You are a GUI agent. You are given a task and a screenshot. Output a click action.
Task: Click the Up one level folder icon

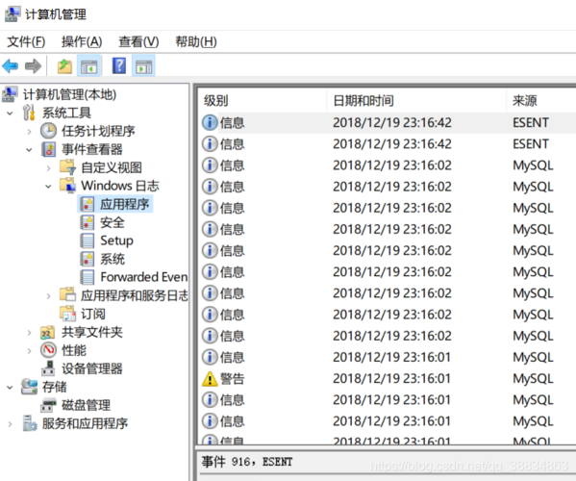pos(64,66)
